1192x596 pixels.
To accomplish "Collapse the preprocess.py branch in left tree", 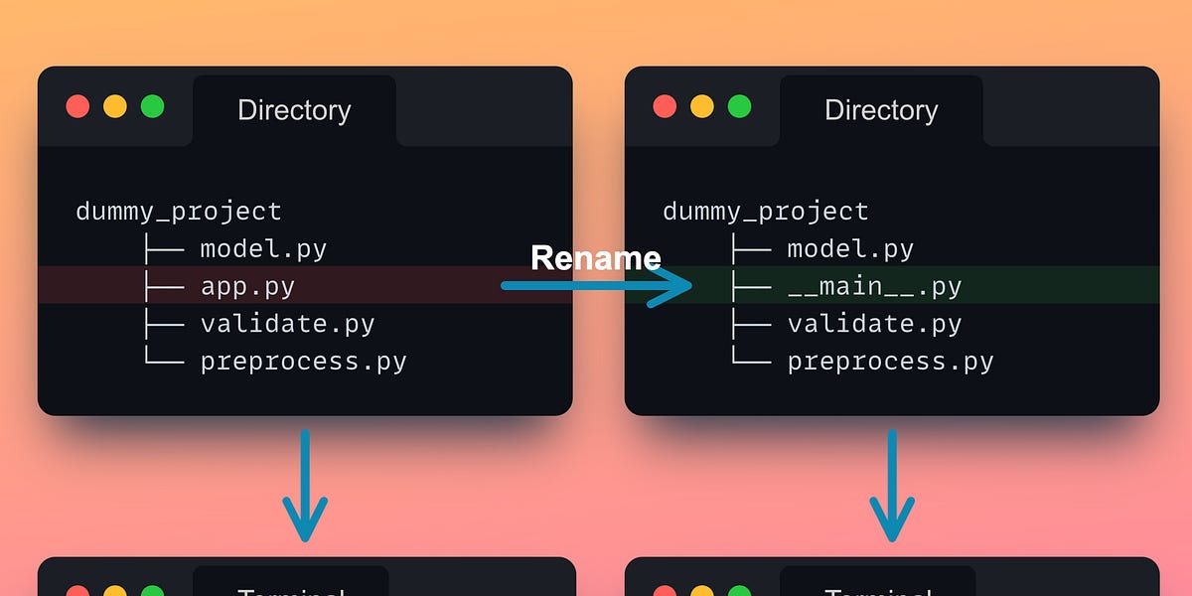I will click(303, 361).
